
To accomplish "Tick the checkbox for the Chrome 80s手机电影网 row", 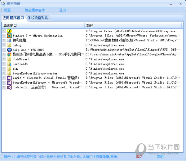I will pos(4,54).
